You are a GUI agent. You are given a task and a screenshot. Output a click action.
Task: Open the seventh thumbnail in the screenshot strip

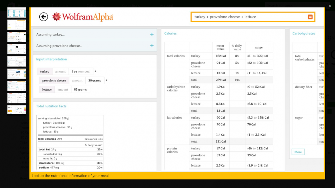point(16,86)
